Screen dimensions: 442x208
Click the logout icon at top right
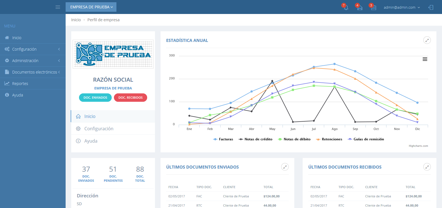(x=431, y=8)
